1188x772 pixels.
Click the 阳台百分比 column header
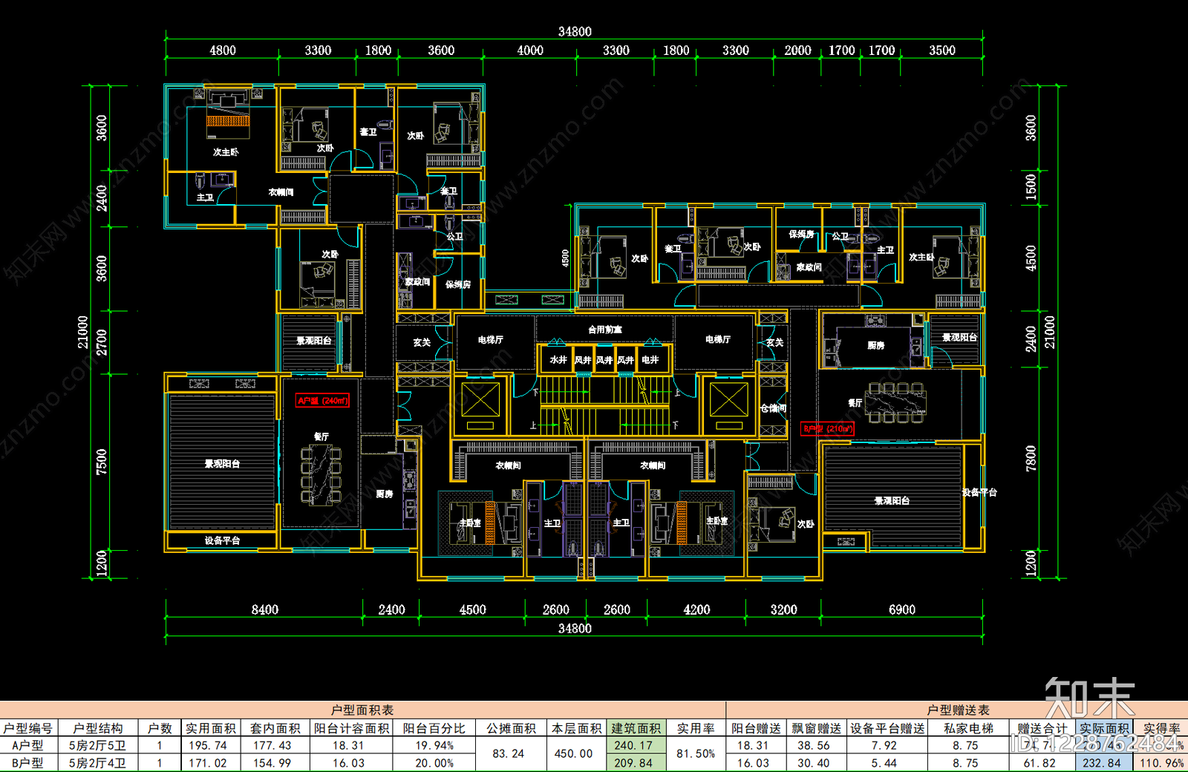coord(434,728)
